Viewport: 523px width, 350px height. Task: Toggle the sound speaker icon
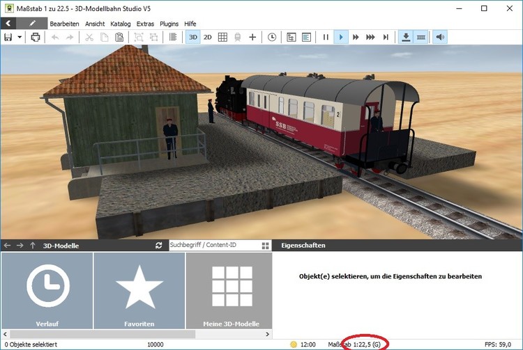[440, 37]
